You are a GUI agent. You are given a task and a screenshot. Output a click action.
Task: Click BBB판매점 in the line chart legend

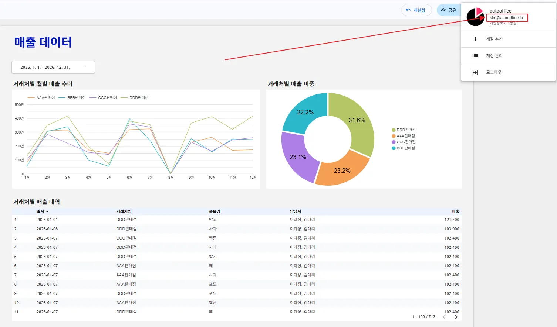tap(77, 98)
